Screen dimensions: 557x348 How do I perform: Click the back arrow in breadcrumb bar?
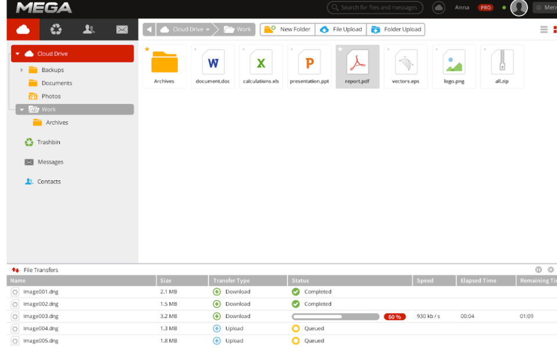click(x=149, y=29)
